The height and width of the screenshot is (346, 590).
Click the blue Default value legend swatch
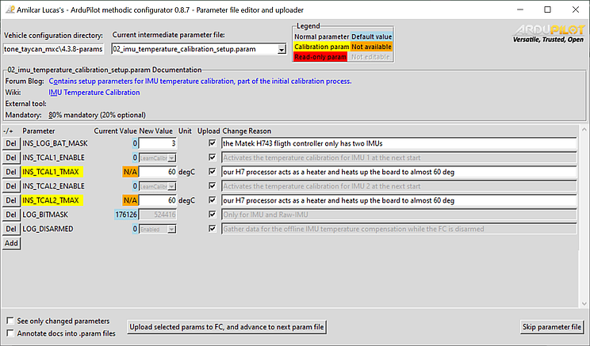[x=371, y=36]
